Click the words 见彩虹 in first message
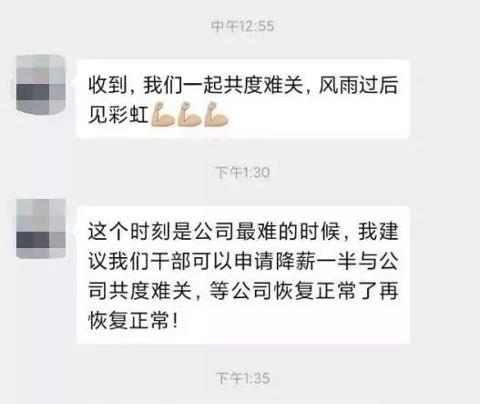Image resolution: width=480 pixels, height=404 pixels. click(x=118, y=115)
